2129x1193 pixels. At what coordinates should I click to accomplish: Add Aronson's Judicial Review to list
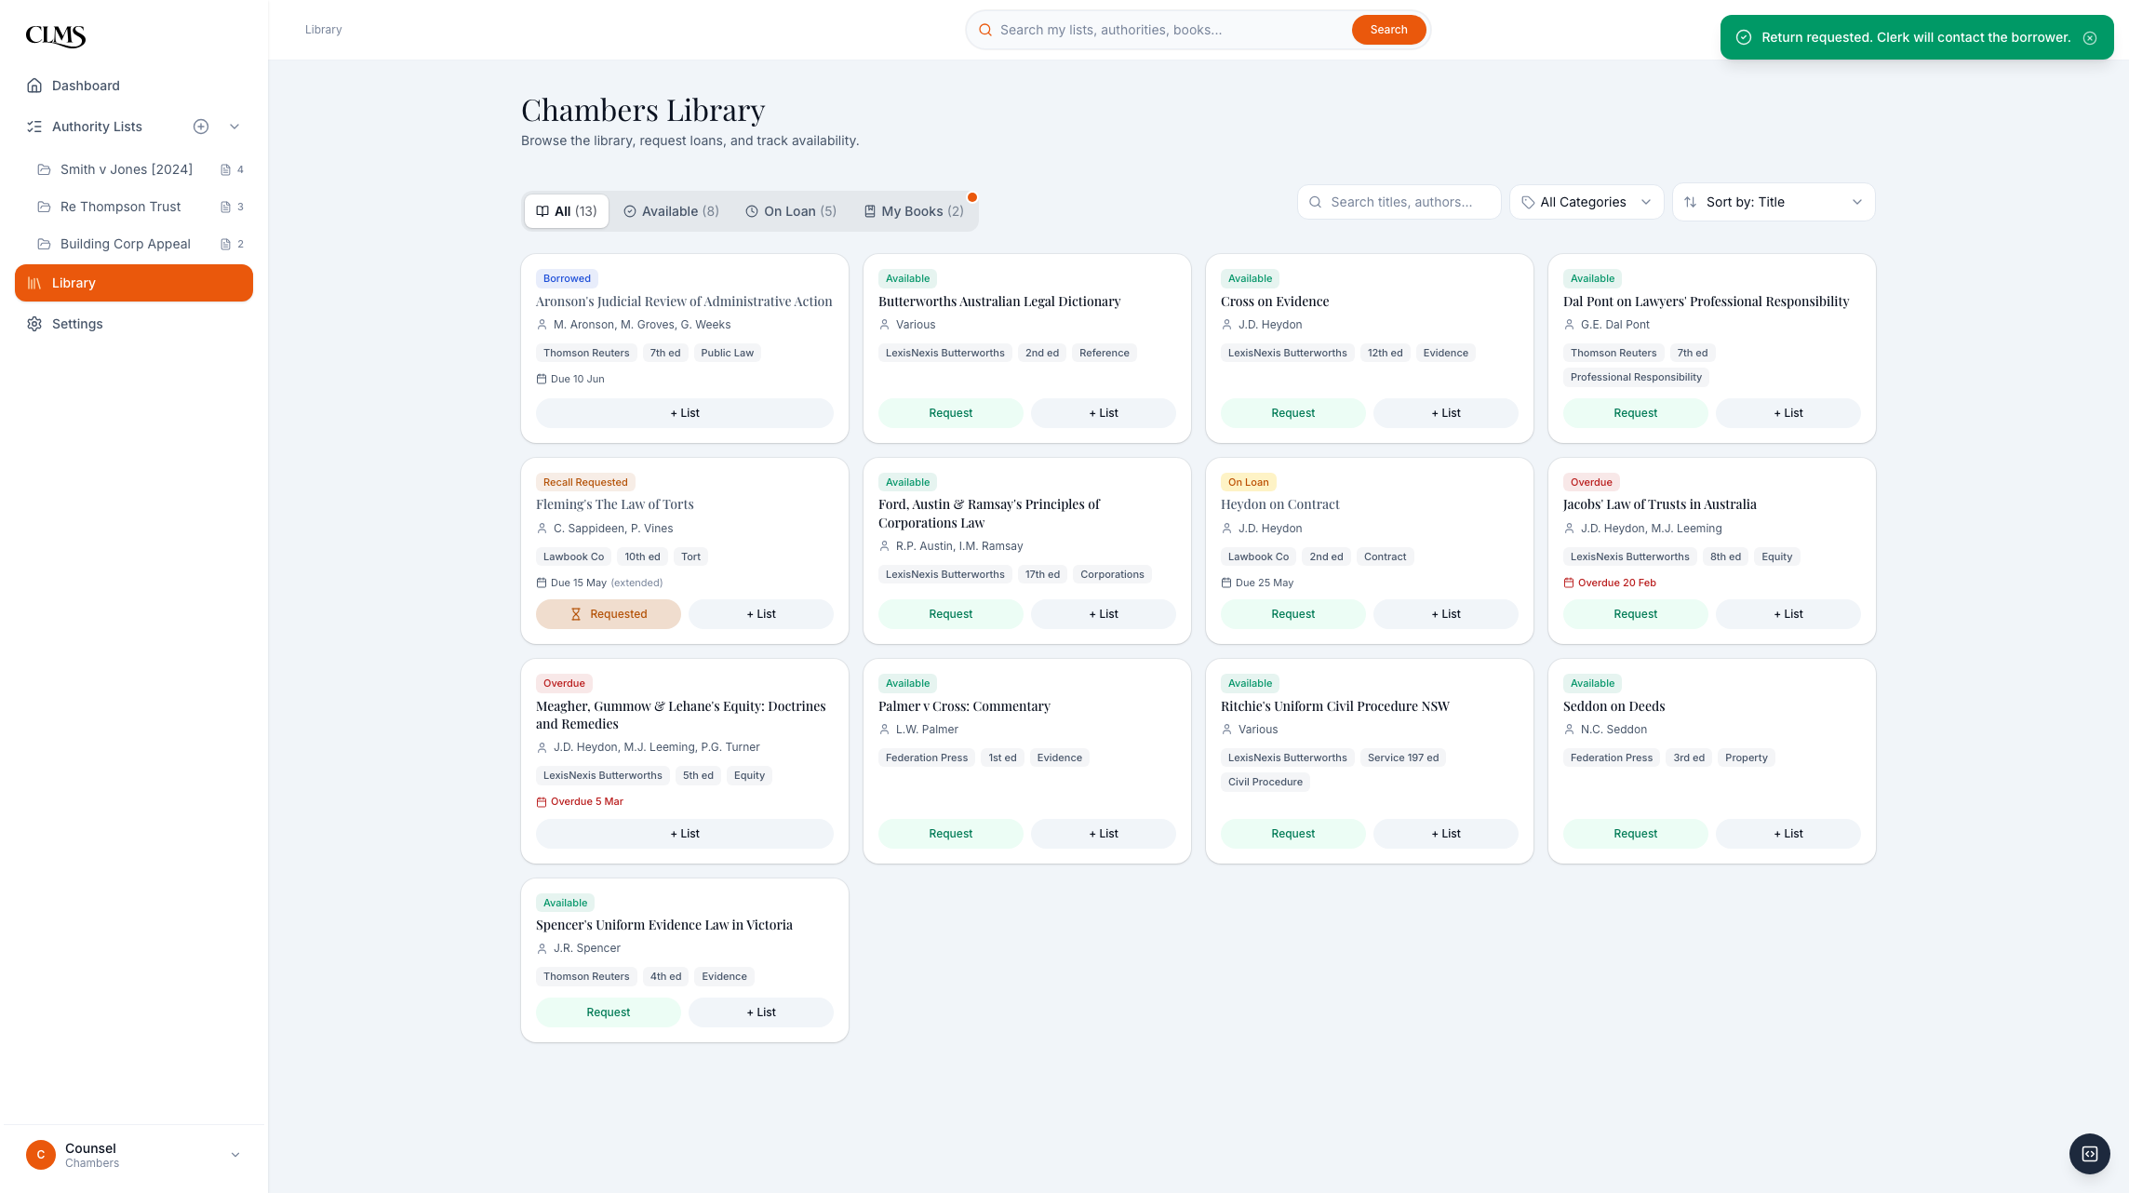pyautogui.click(x=685, y=413)
